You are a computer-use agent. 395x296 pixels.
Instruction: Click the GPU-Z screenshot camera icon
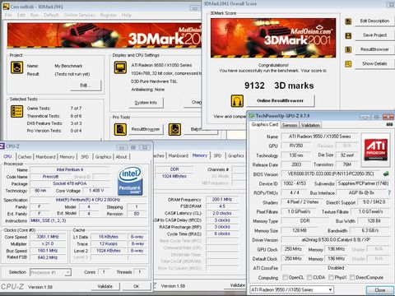click(x=389, y=124)
